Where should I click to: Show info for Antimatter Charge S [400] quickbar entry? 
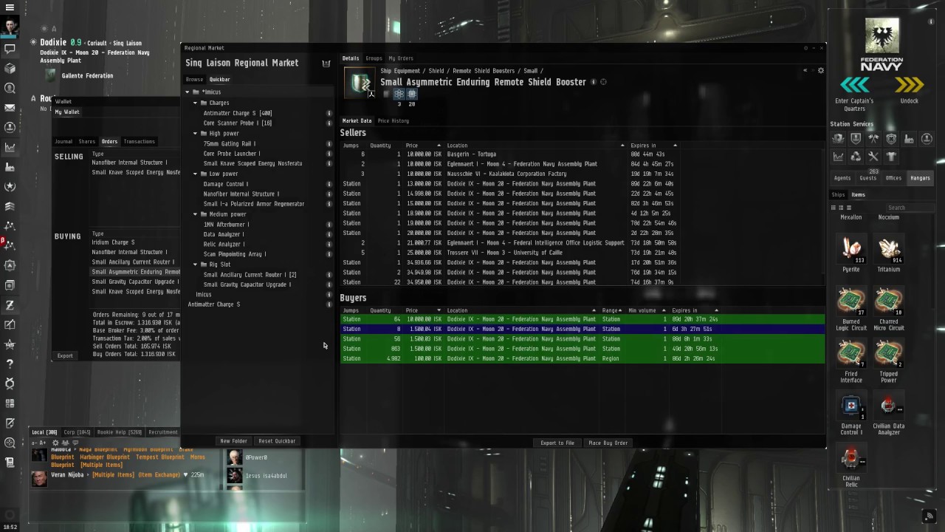point(329,113)
